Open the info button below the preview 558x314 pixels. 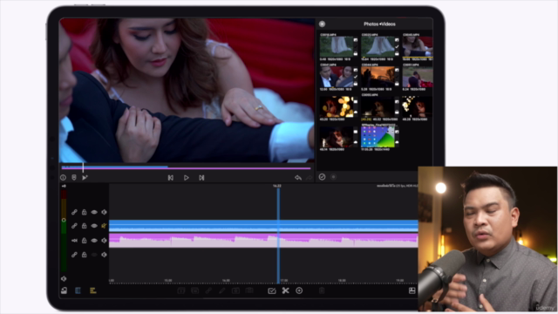pos(64,177)
